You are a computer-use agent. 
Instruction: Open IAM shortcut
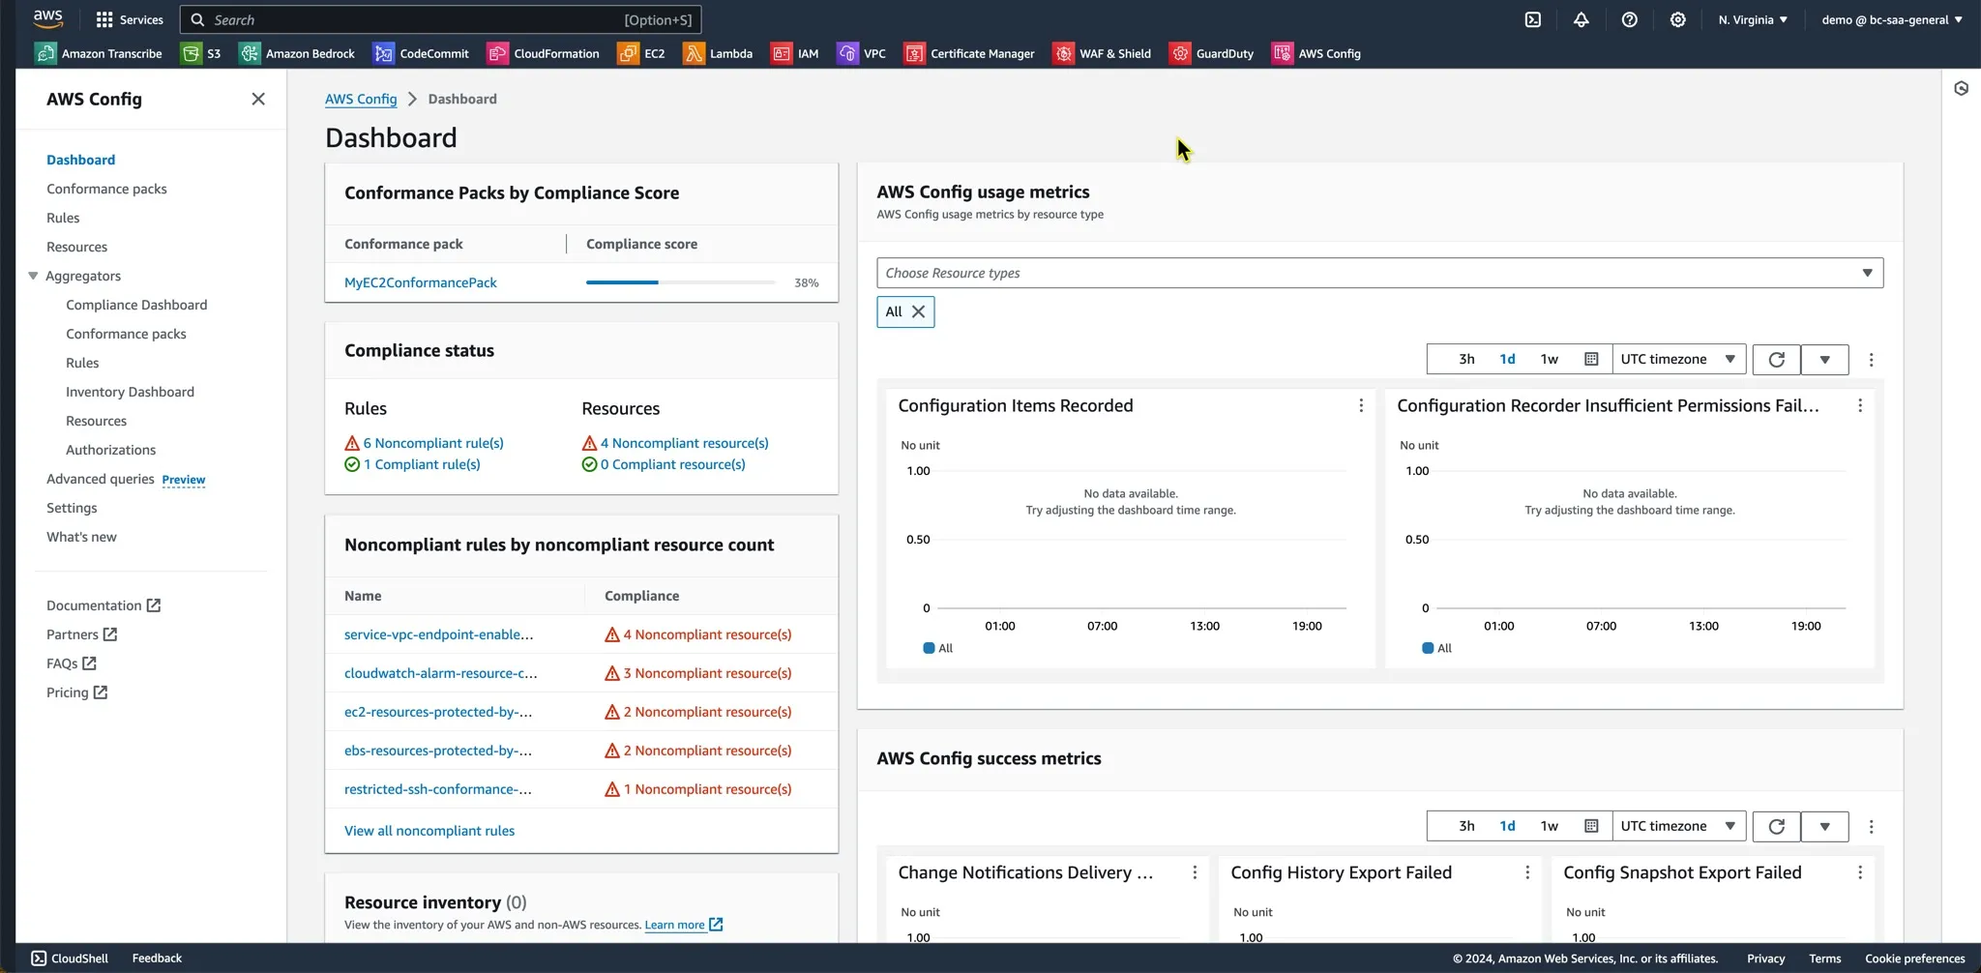795,53
